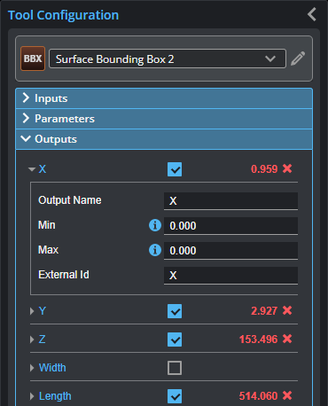Click the Output Name input field
This screenshot has height=406, width=328.
[x=230, y=201]
